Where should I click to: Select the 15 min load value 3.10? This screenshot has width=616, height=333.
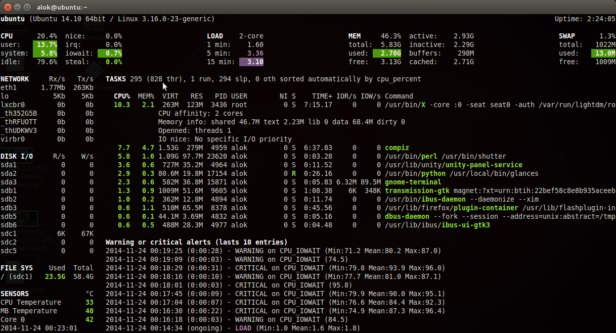coord(251,62)
